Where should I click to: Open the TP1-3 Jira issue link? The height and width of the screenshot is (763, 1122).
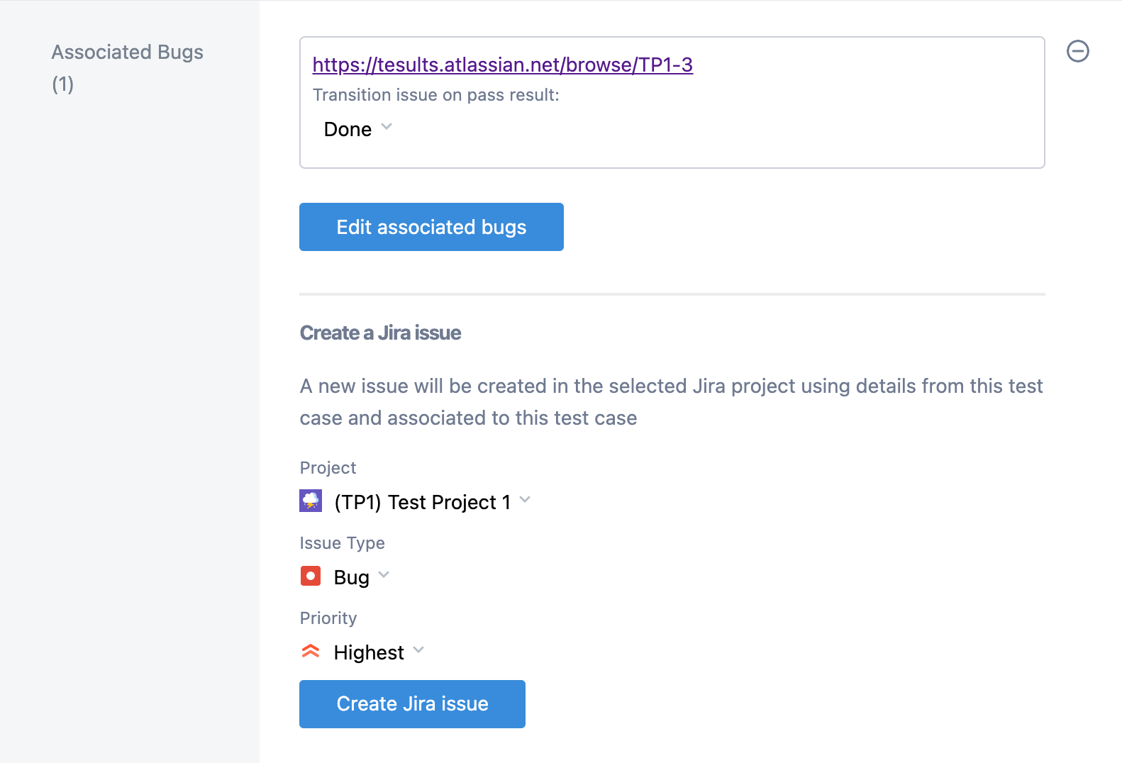[503, 65]
